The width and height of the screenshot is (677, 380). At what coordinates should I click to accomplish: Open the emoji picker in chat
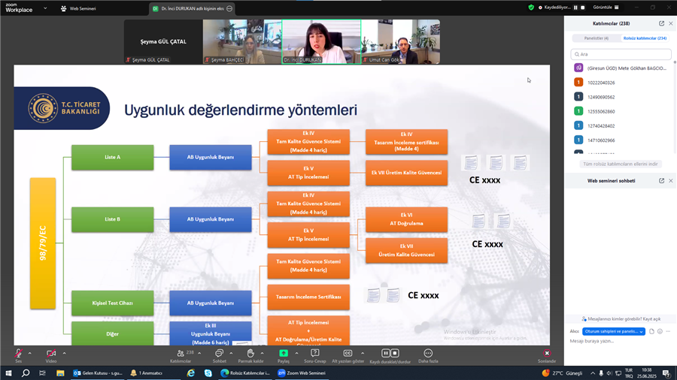[x=660, y=331]
